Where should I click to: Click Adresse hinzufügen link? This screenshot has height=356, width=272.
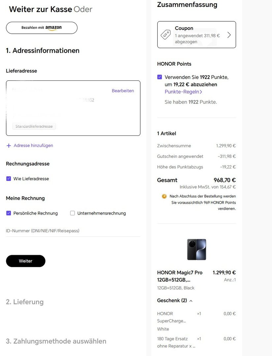pos(33,146)
